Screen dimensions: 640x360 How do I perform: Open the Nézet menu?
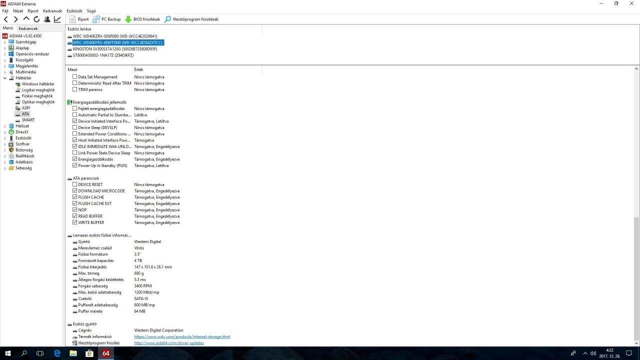click(x=18, y=10)
